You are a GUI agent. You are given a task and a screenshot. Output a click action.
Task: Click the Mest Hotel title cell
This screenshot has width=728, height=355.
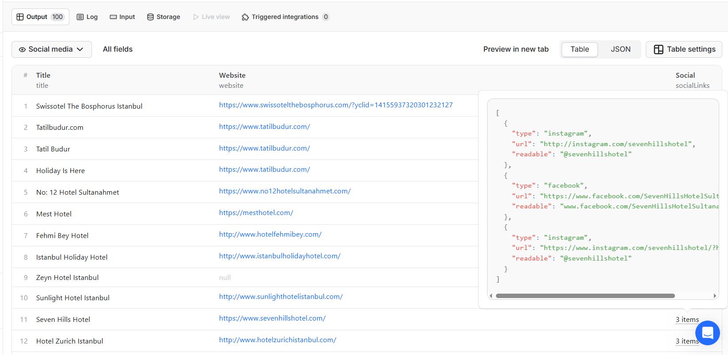(x=54, y=214)
